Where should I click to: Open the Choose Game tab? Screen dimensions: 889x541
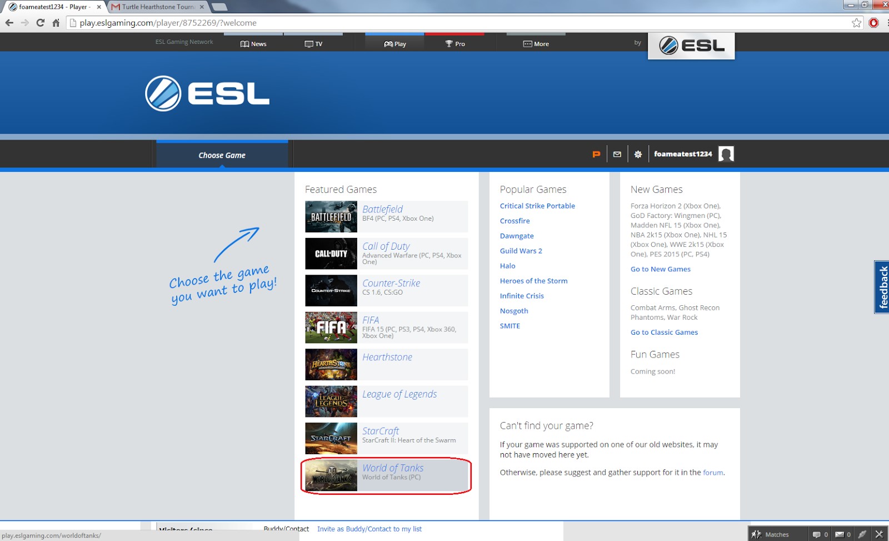[222, 155]
